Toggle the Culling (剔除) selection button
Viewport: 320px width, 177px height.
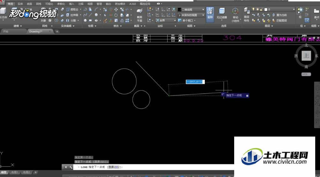tap(210, 14)
